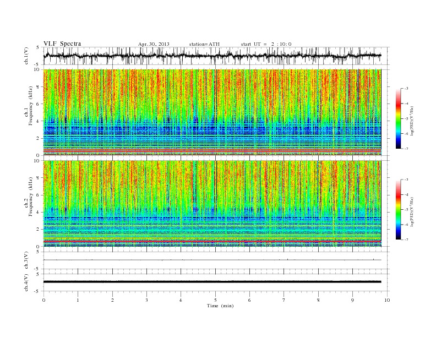Click inside the ch.1 spectrogram panel
Image resolution: width=436 pixels, height=337 pixels.
point(212,112)
